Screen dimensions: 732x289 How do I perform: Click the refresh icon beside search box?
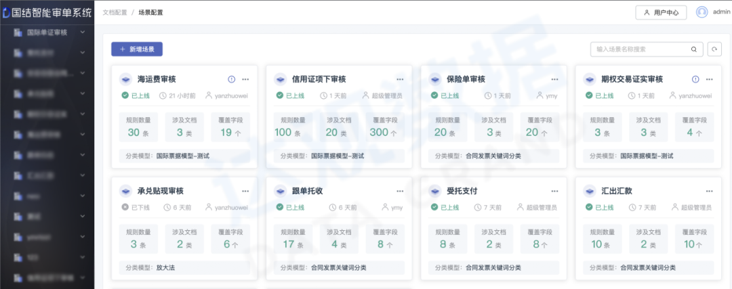pos(714,49)
